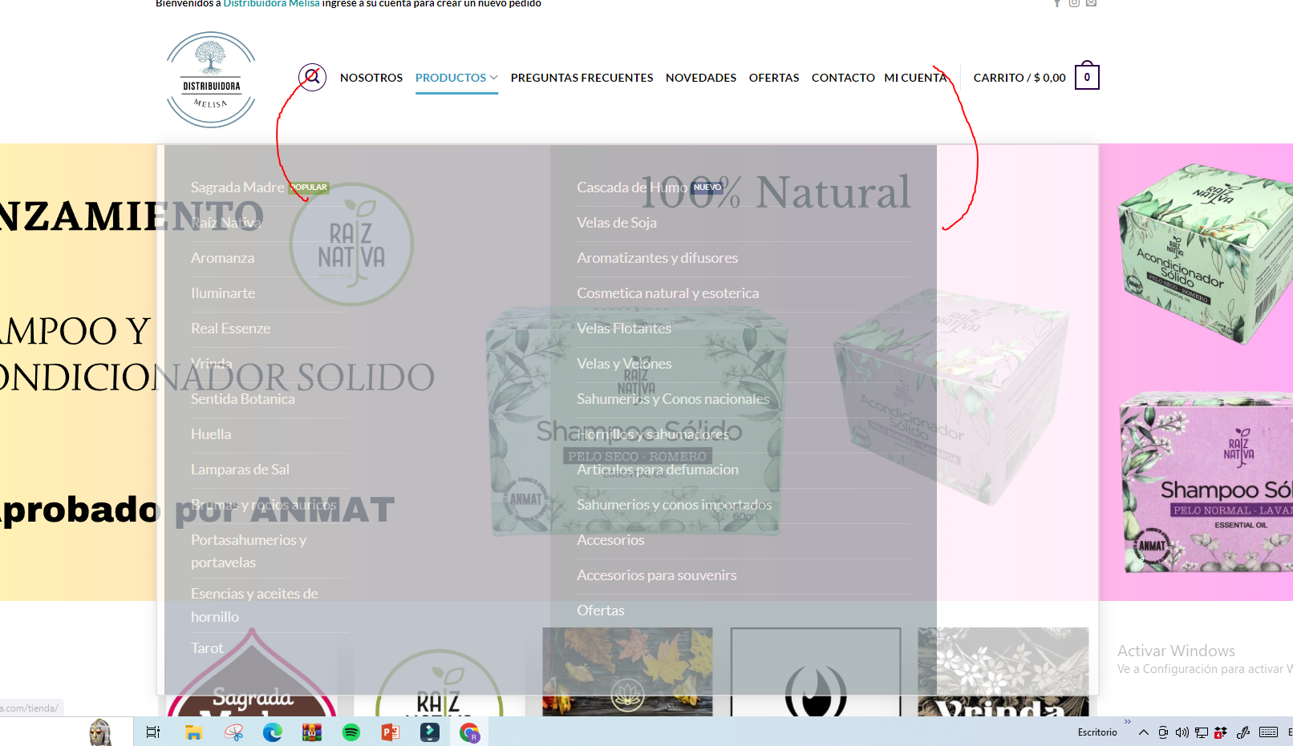The width and height of the screenshot is (1293, 746).
Task: Select Sentida Botanica brand
Action: point(242,399)
